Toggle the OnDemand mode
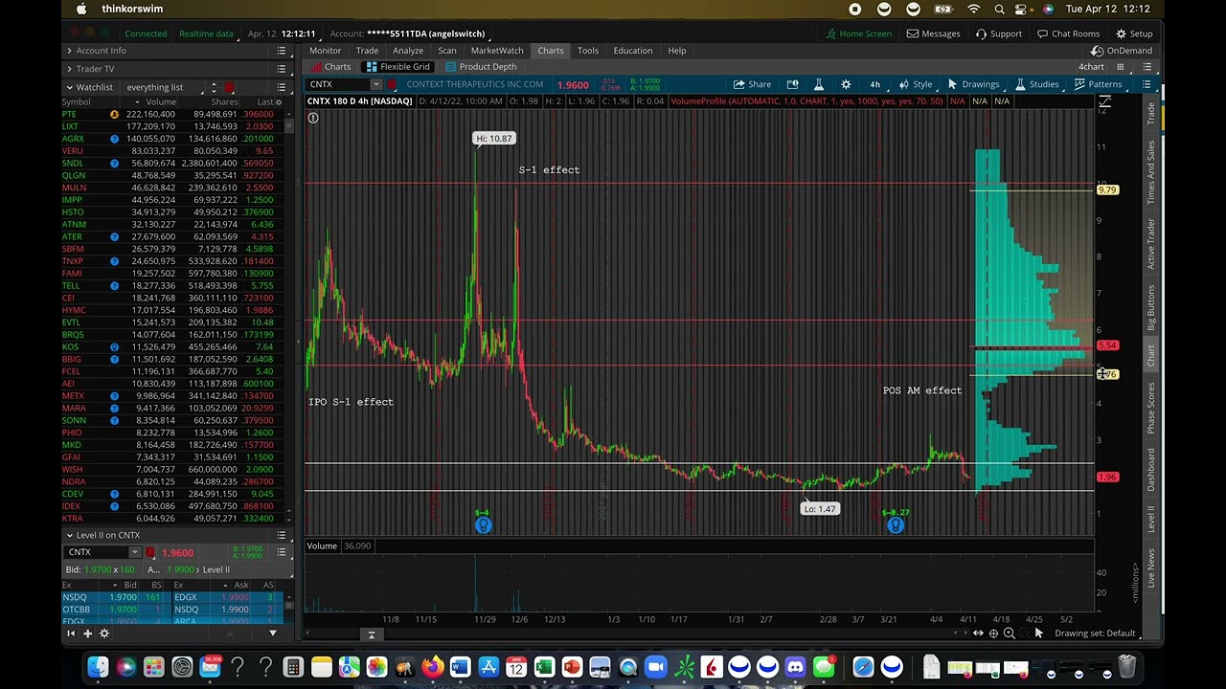 pyautogui.click(x=1123, y=51)
